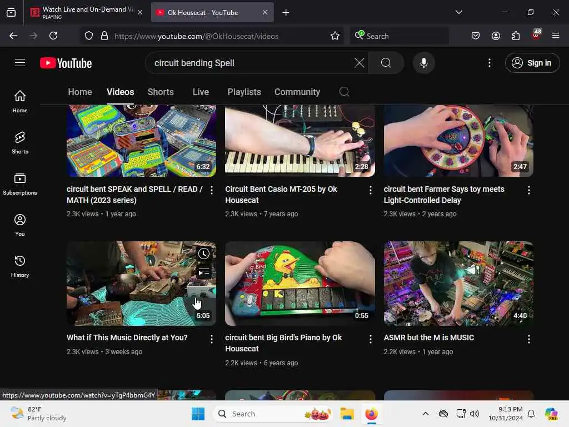Open options menu for Casio MT-205 video
The width and height of the screenshot is (569, 427).
click(x=370, y=190)
